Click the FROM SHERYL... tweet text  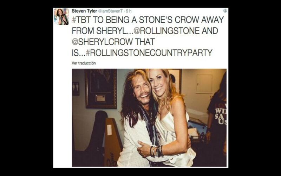coord(103,31)
